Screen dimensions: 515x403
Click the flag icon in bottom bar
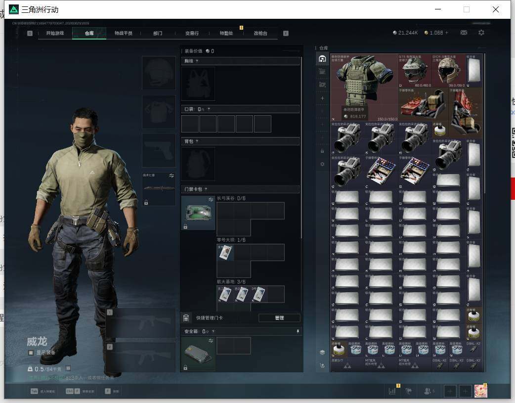tap(409, 391)
